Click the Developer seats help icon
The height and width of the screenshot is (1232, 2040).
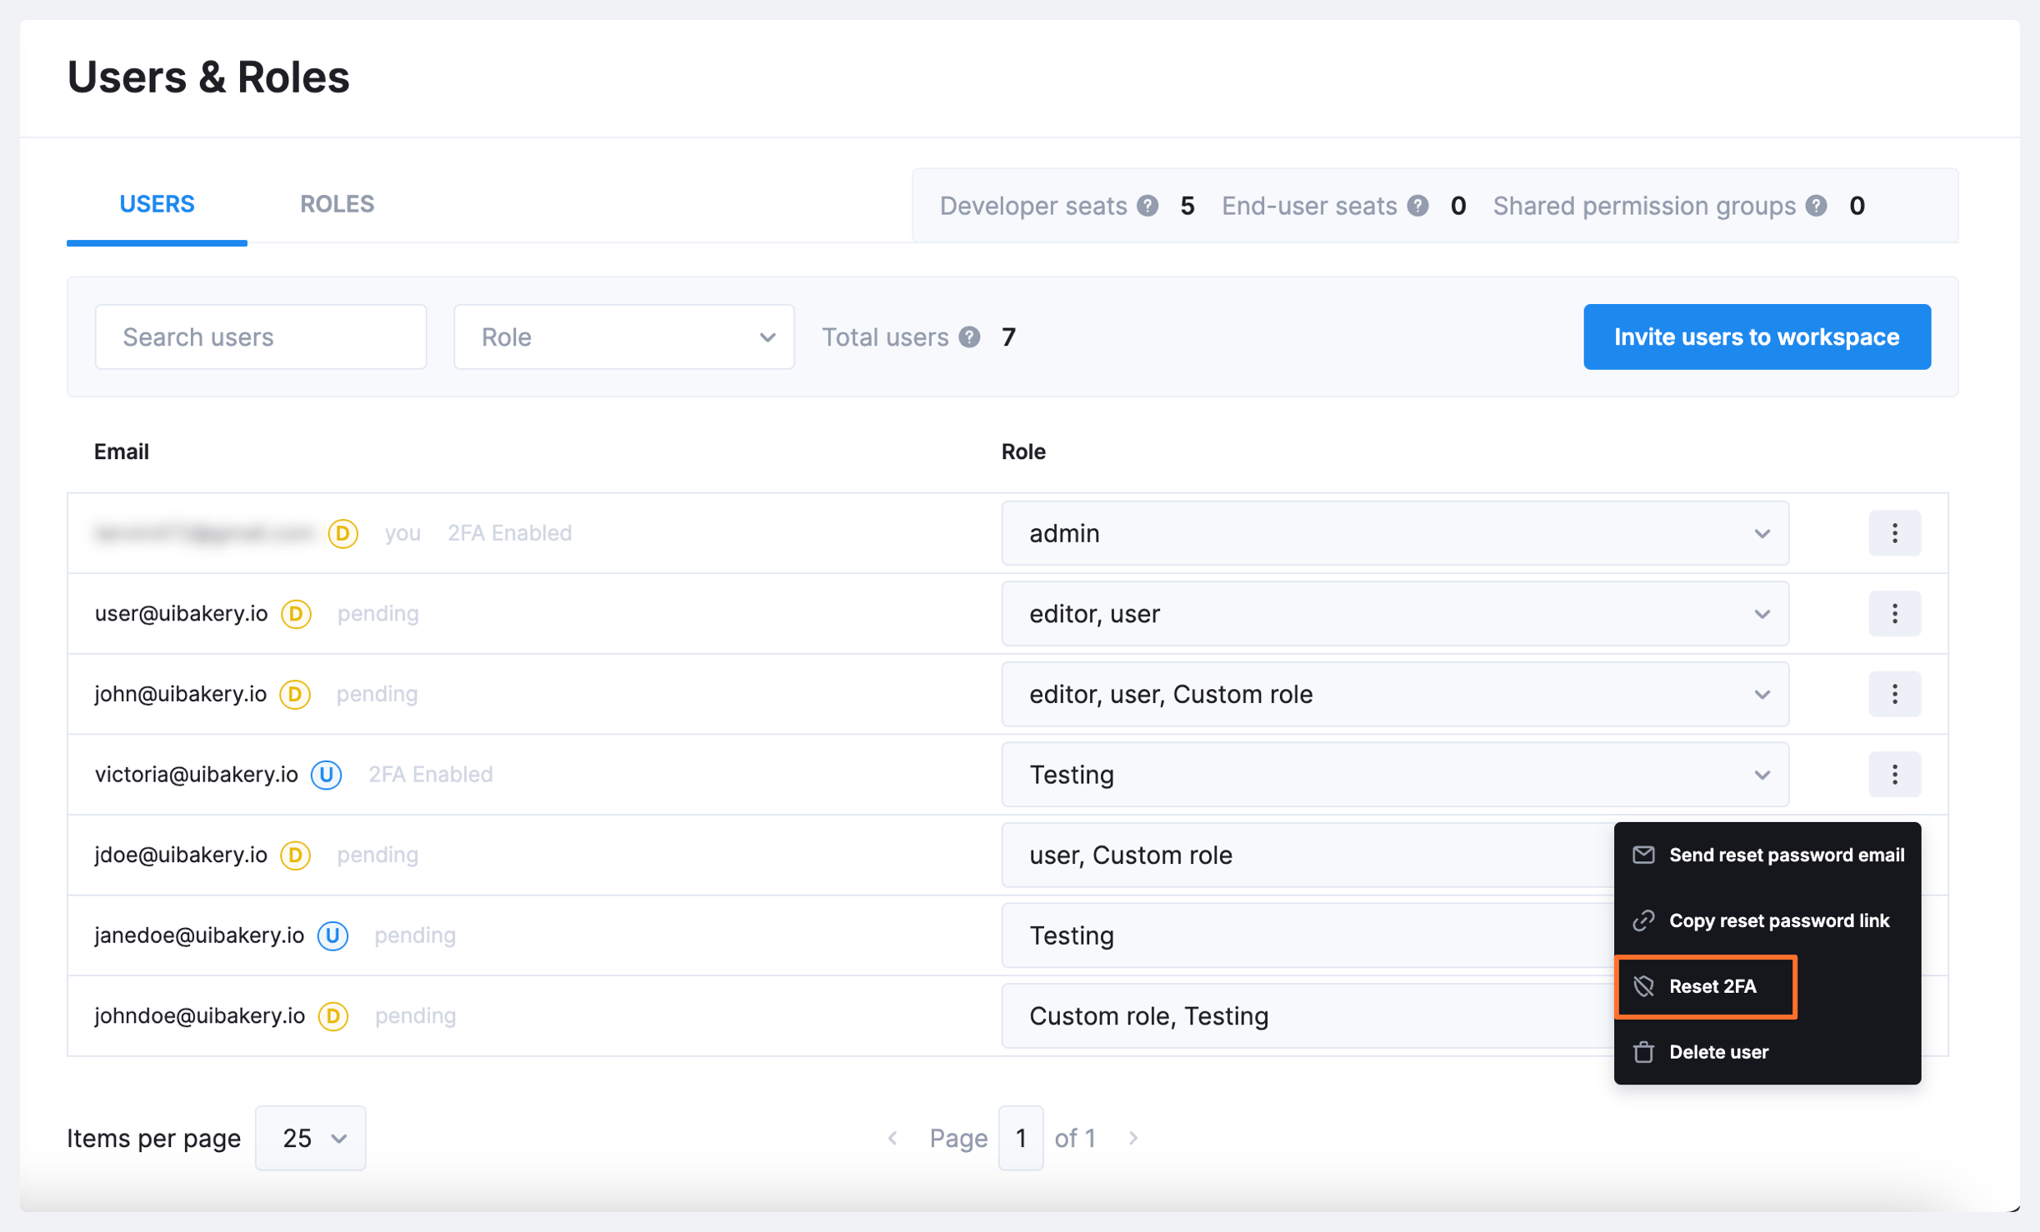pos(1147,206)
